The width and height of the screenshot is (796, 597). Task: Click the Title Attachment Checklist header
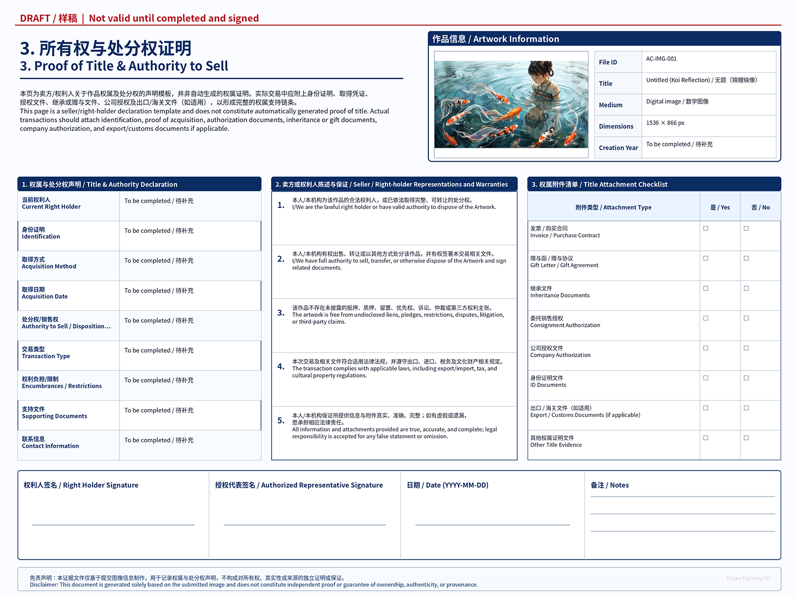[654, 184]
